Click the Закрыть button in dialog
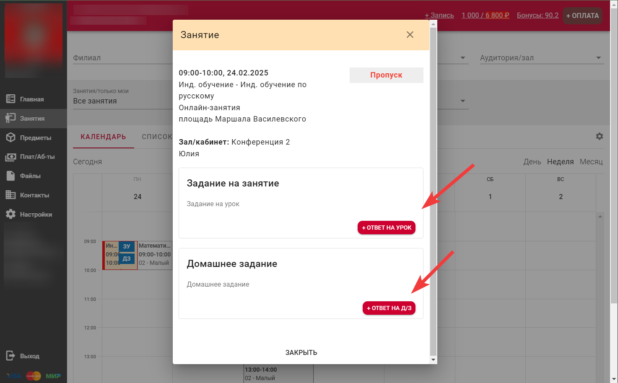The width and height of the screenshot is (618, 383). [x=301, y=352]
